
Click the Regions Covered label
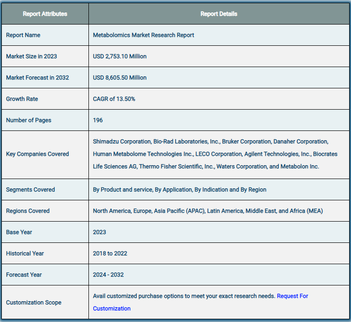(x=28, y=211)
